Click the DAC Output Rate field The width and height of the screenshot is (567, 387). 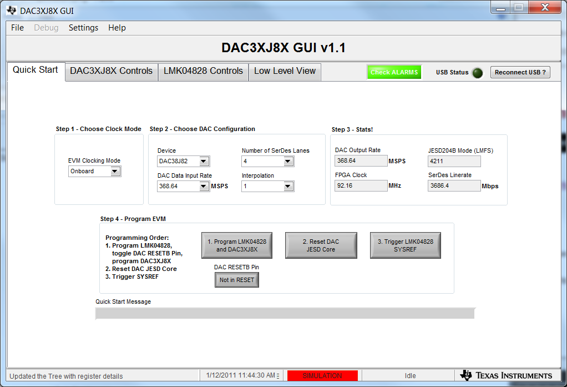click(x=361, y=160)
